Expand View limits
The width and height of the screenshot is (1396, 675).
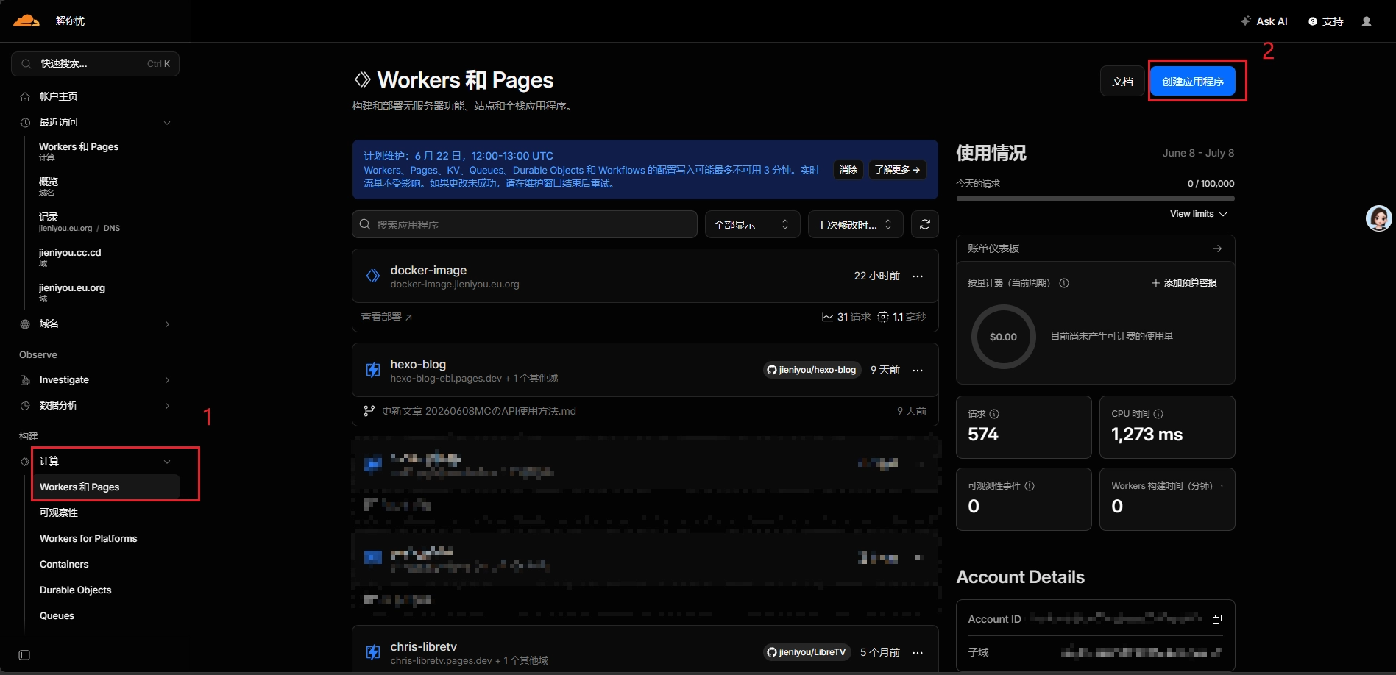(1199, 214)
